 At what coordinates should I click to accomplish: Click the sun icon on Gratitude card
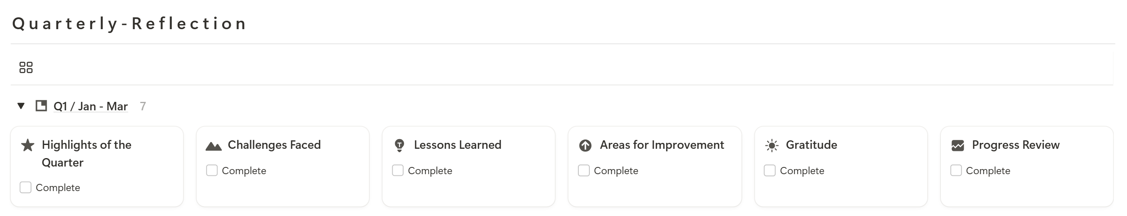coord(772,145)
